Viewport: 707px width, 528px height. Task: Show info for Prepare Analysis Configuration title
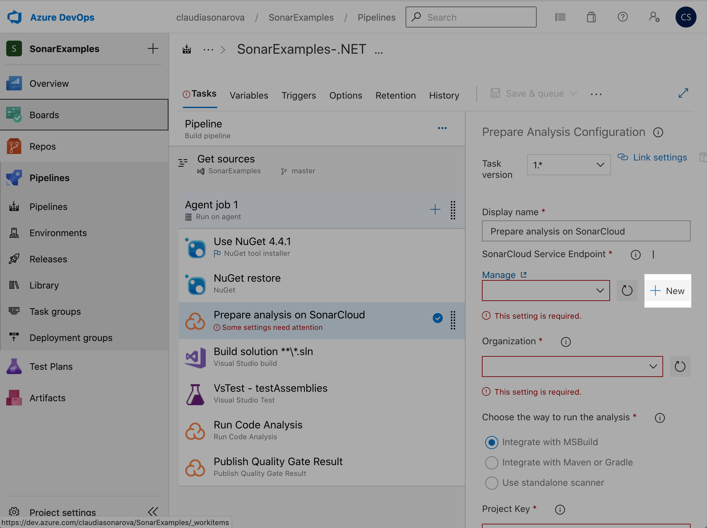coord(658,132)
